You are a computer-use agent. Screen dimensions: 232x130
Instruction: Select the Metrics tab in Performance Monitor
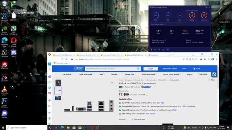(192, 16)
